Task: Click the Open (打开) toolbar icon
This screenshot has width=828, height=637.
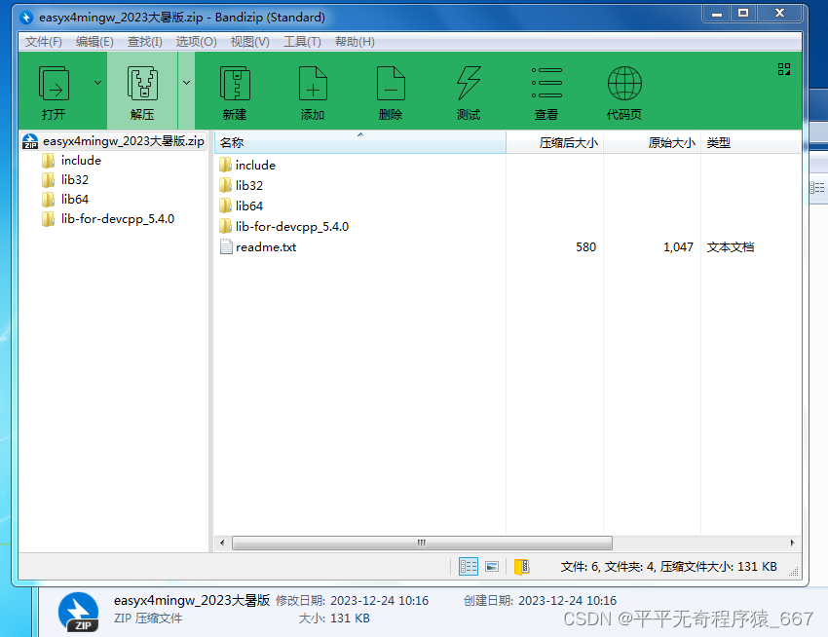Action: click(x=54, y=84)
